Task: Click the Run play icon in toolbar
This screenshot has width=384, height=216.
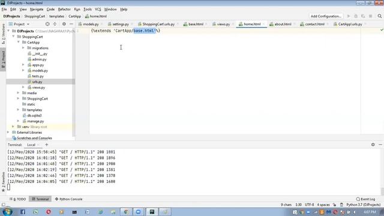Action: 349,16
